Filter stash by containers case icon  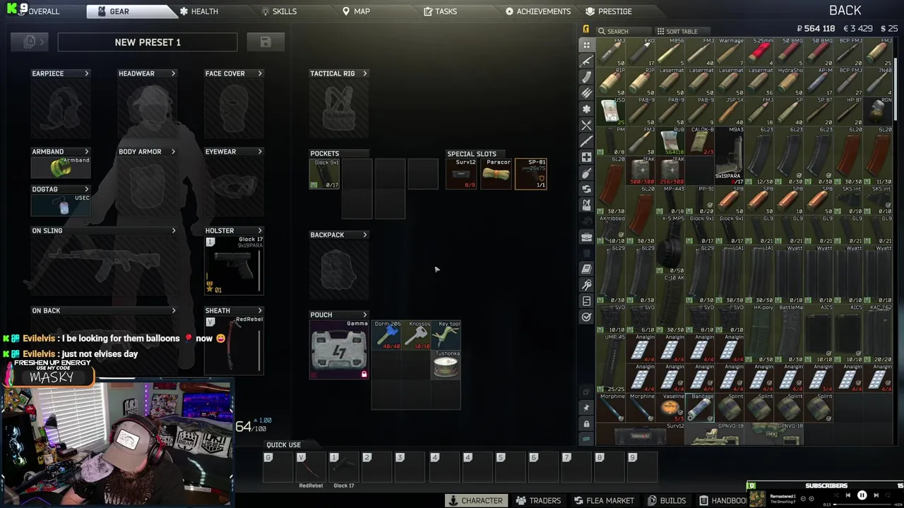point(586,238)
